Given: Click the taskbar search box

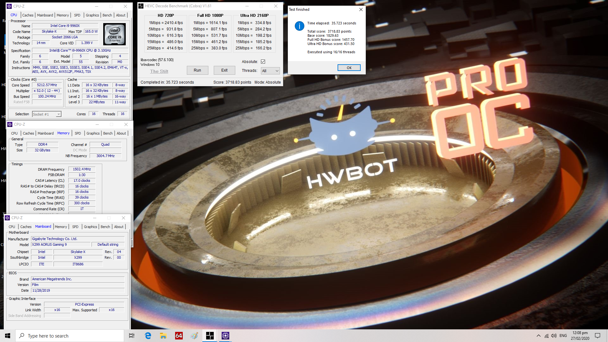Looking at the screenshot, I should tap(70, 336).
